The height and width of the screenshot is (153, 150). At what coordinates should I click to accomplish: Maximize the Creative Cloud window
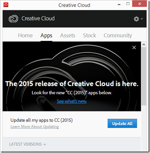[128, 4]
